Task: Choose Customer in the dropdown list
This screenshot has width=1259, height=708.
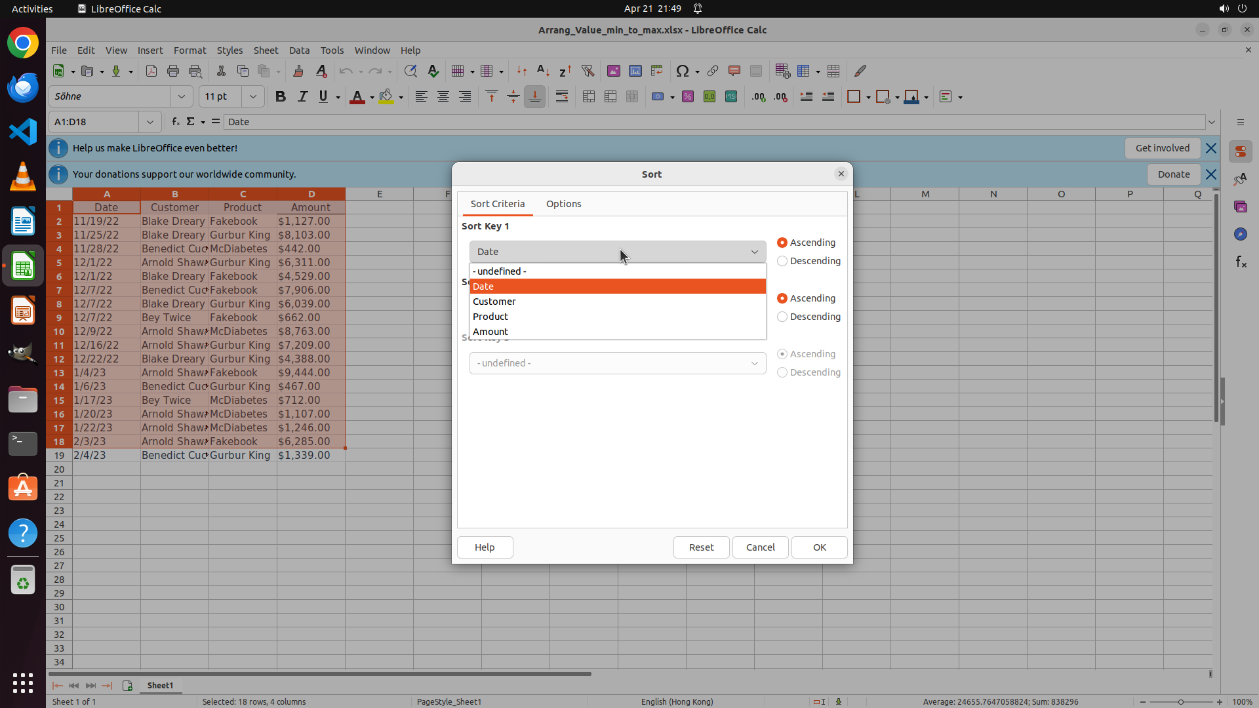Action: click(494, 302)
